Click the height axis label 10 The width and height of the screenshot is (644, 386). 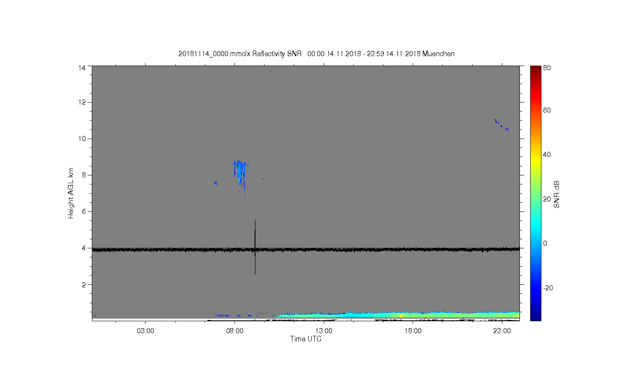[x=82, y=139]
